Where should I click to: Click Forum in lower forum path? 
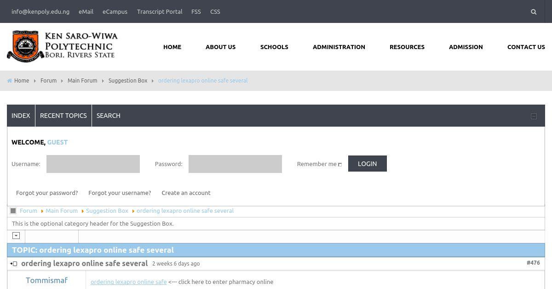tap(29, 211)
